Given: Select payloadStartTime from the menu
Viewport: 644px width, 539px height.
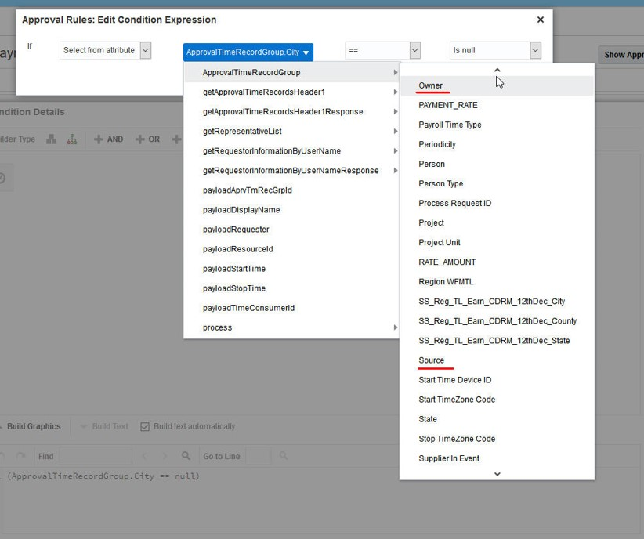Looking at the screenshot, I should click(x=291, y=269).
